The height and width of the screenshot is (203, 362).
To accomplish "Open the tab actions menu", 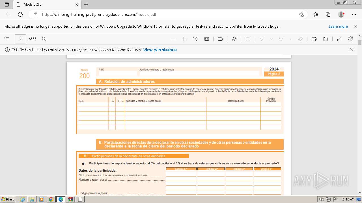I will (x=7, y=5).
